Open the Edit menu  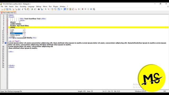coord(6,7)
